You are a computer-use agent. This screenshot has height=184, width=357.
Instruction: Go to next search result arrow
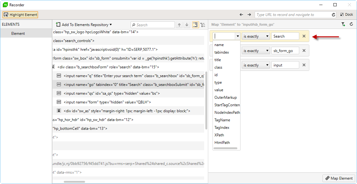187,25
